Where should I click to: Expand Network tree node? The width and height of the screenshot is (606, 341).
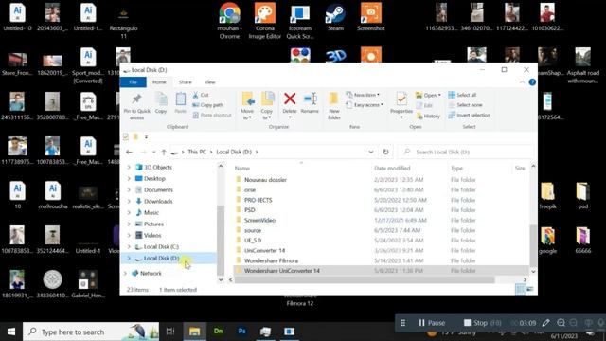click(x=125, y=273)
